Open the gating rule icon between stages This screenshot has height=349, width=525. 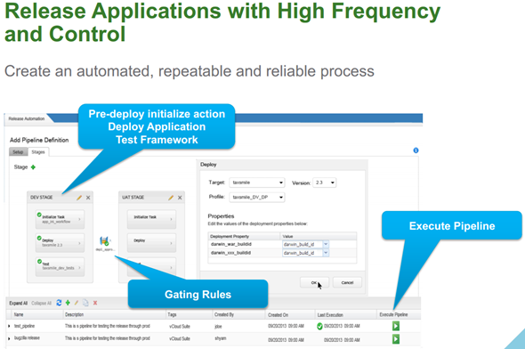tap(104, 240)
